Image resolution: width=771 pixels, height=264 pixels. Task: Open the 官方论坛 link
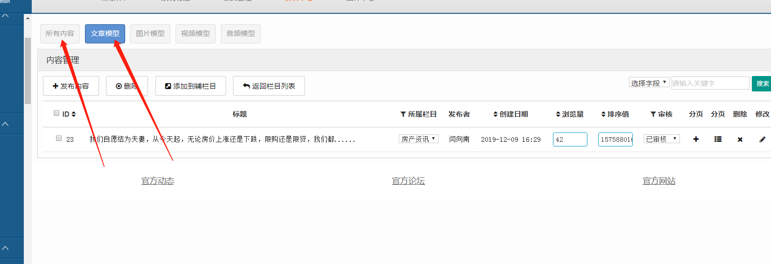point(408,181)
